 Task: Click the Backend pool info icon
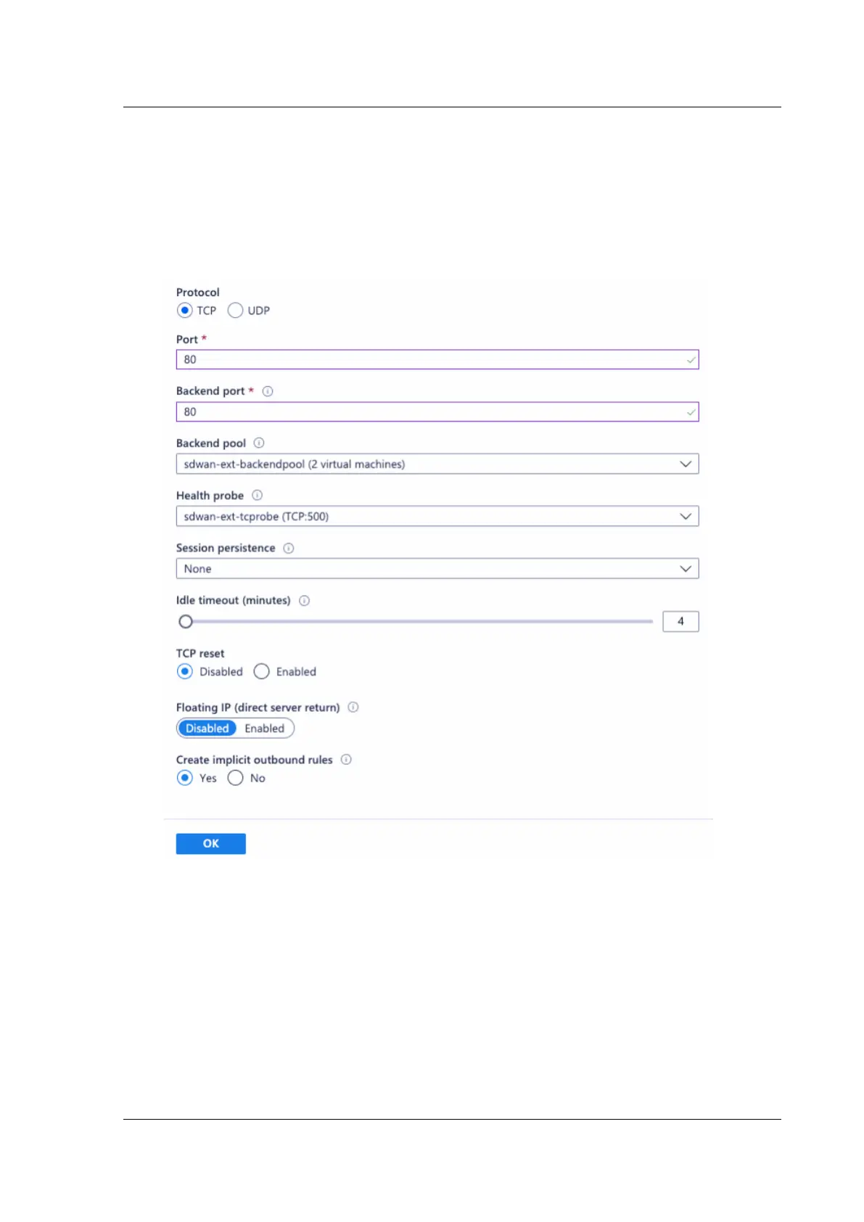coord(259,443)
